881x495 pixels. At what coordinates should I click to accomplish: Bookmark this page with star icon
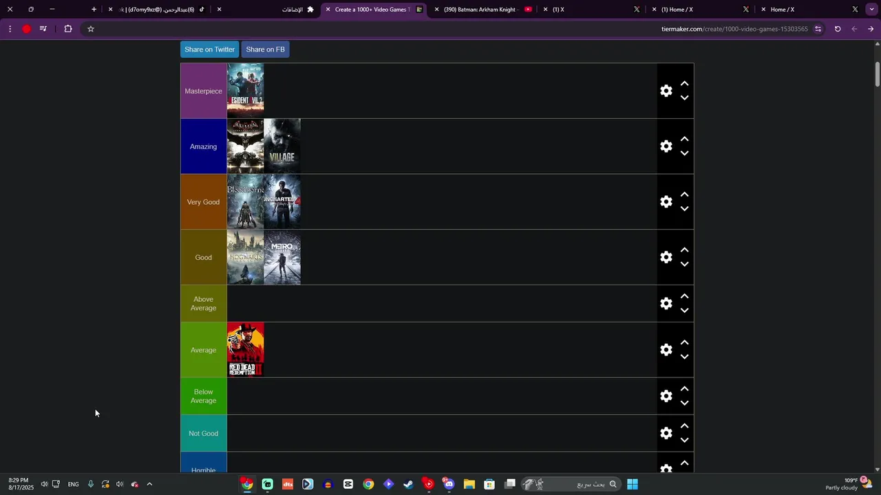coord(90,29)
